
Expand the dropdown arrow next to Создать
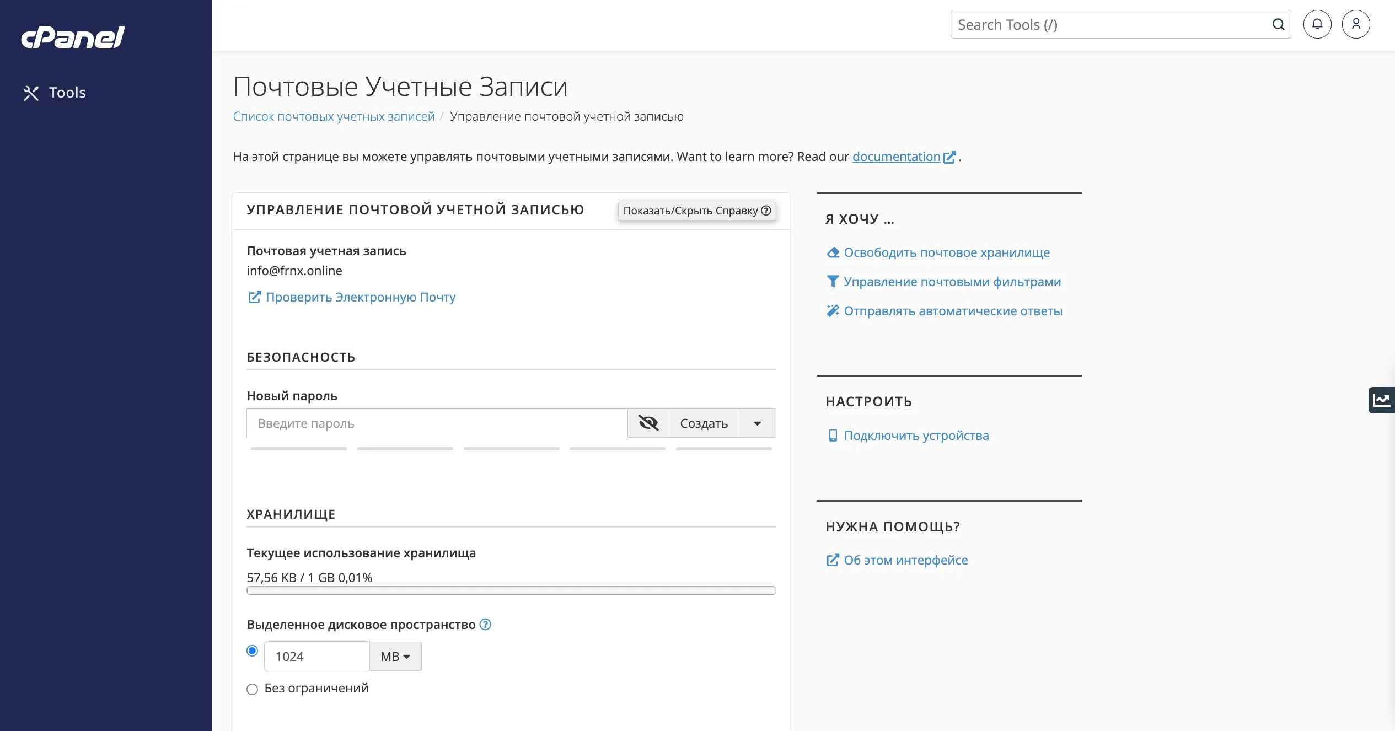[757, 423]
